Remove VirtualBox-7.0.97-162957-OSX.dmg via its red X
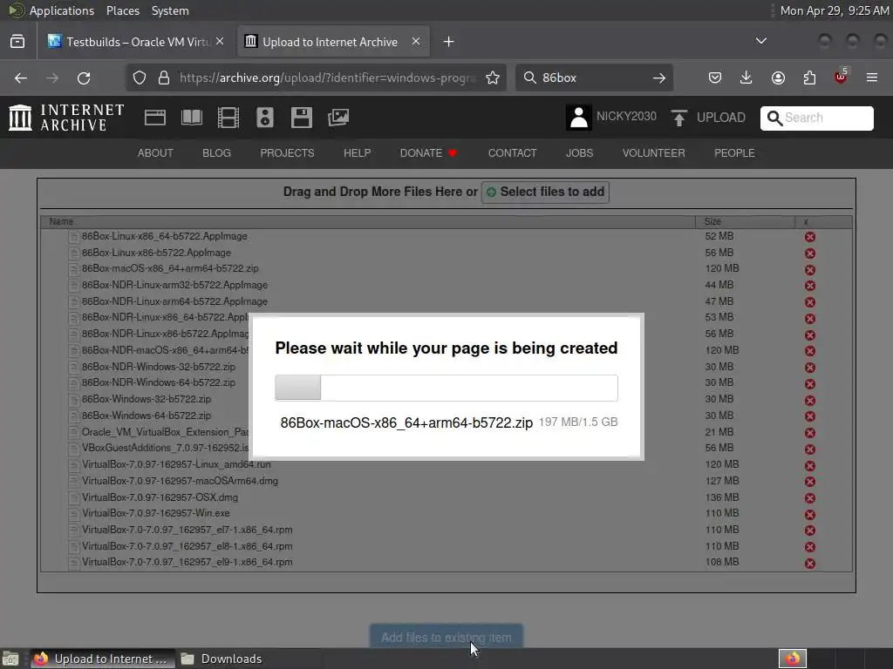 click(810, 497)
